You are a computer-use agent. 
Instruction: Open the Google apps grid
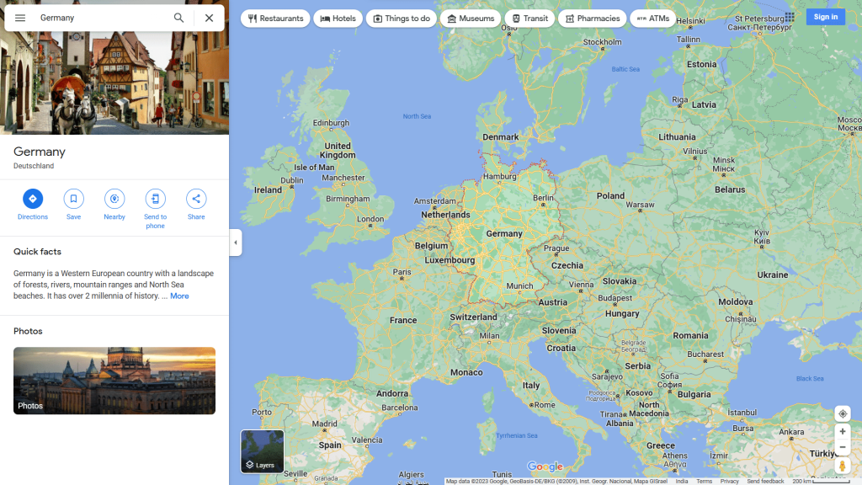(x=790, y=17)
